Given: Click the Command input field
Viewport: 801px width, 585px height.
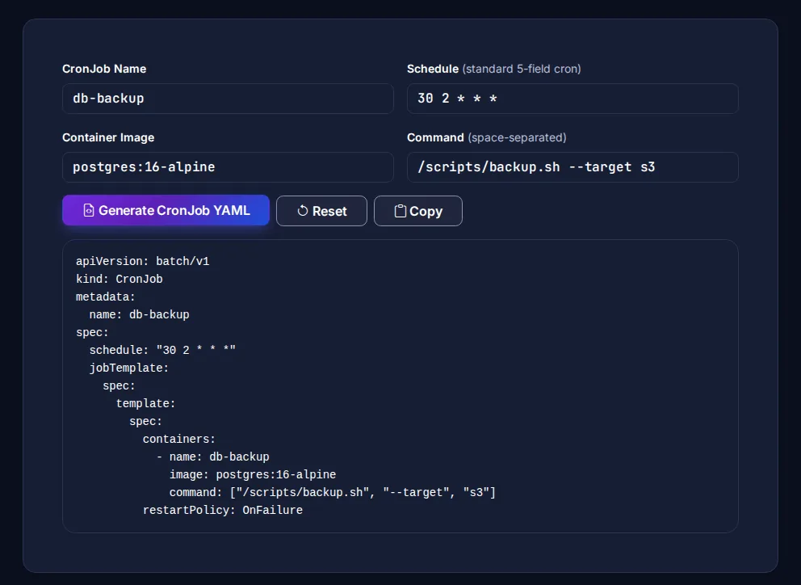Looking at the screenshot, I should (x=572, y=166).
